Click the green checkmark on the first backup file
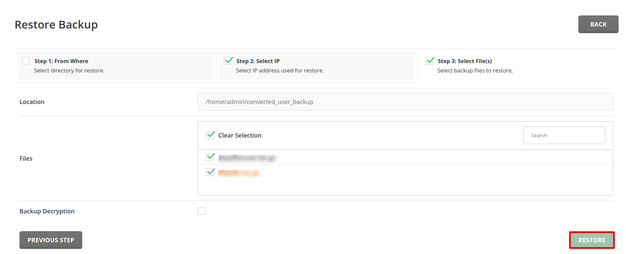 (210, 157)
